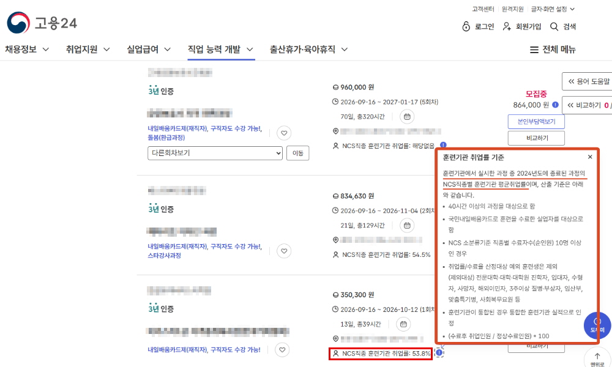Open the 다른회차보기 dropdown
This screenshot has width=612, height=367.
[215, 153]
